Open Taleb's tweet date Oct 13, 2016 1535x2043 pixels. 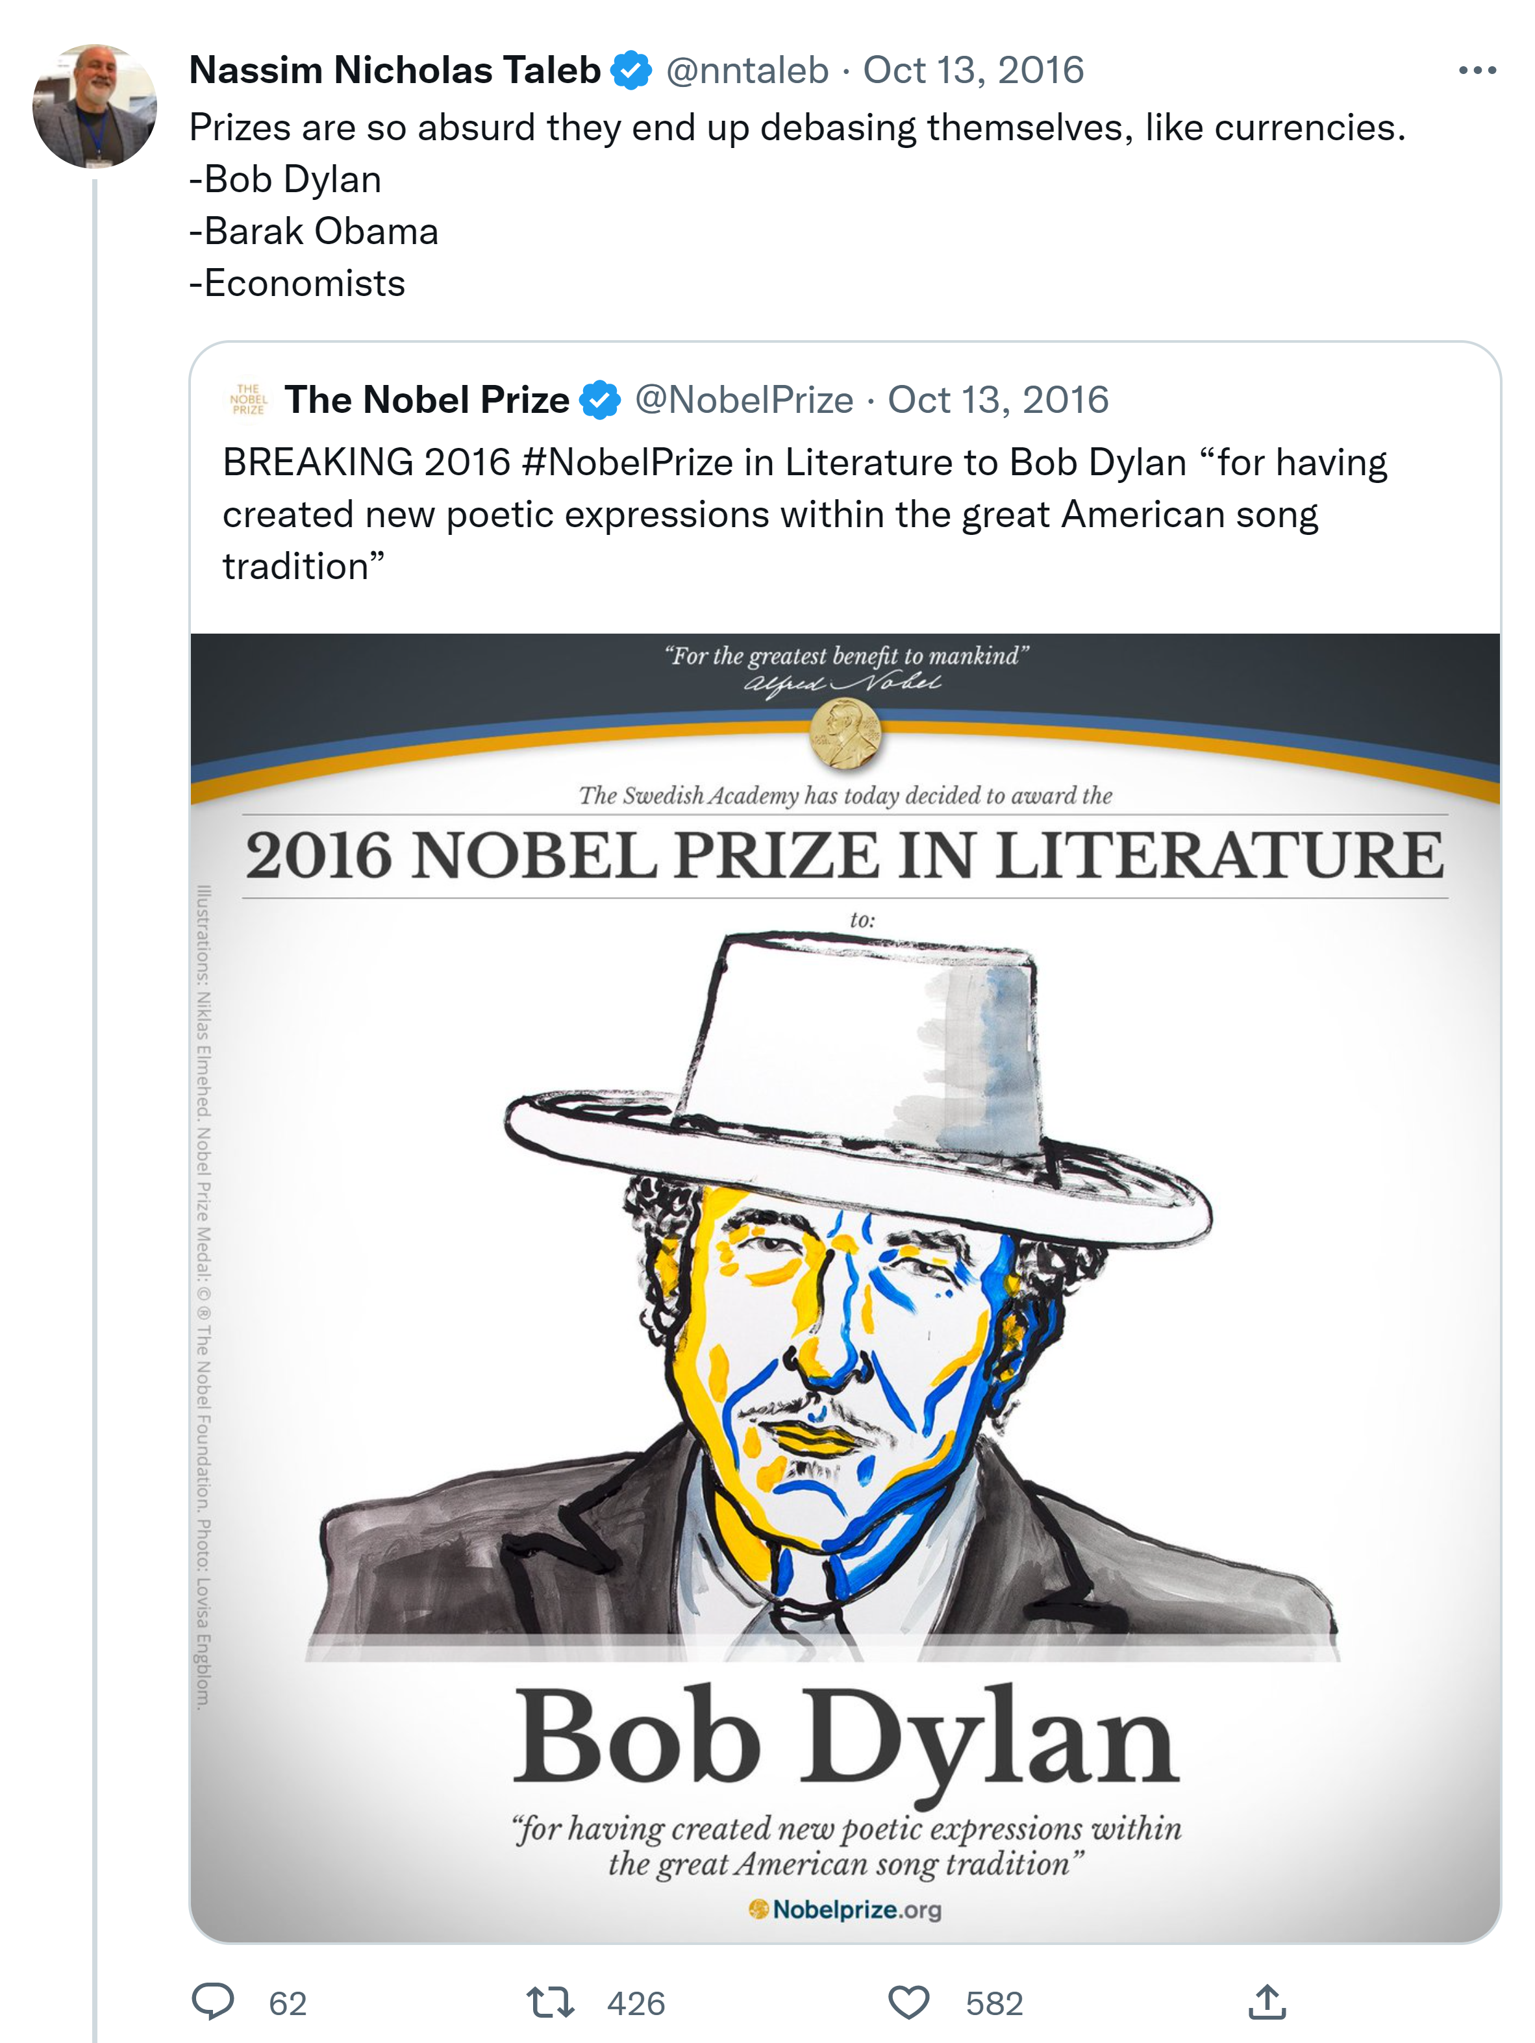(x=973, y=70)
